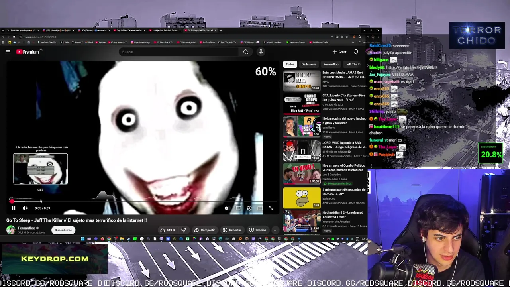Start voice search with the microphone icon
Viewport: 510px width, 287px height.
pyautogui.click(x=261, y=52)
